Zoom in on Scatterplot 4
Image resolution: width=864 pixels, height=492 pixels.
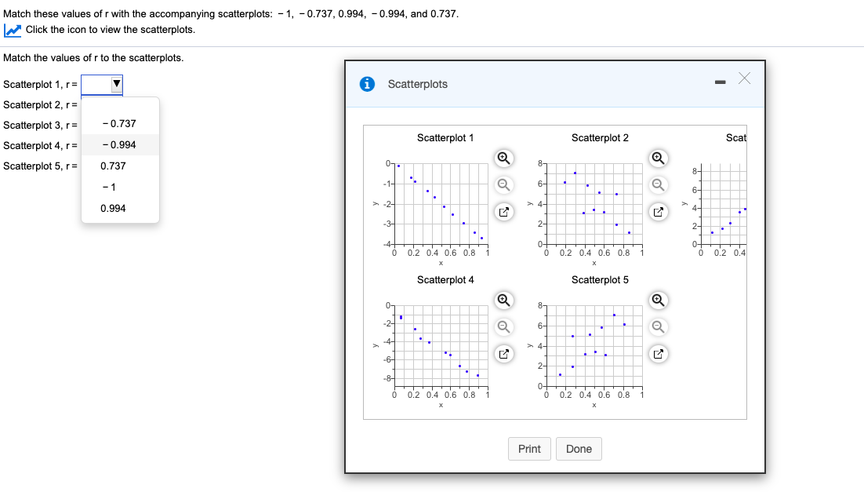click(503, 300)
